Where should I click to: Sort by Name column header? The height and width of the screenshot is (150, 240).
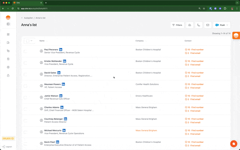point(42,41)
